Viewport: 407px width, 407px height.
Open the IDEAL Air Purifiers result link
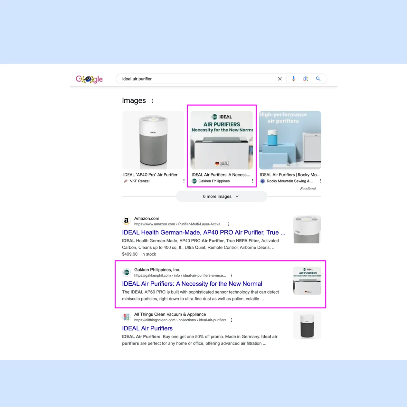coord(147,328)
